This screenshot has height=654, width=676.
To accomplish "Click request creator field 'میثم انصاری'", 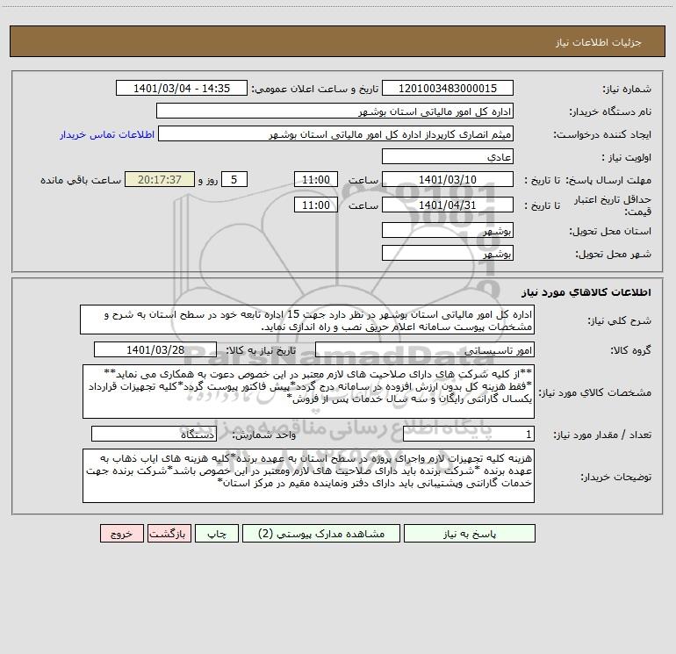I will click(336, 133).
